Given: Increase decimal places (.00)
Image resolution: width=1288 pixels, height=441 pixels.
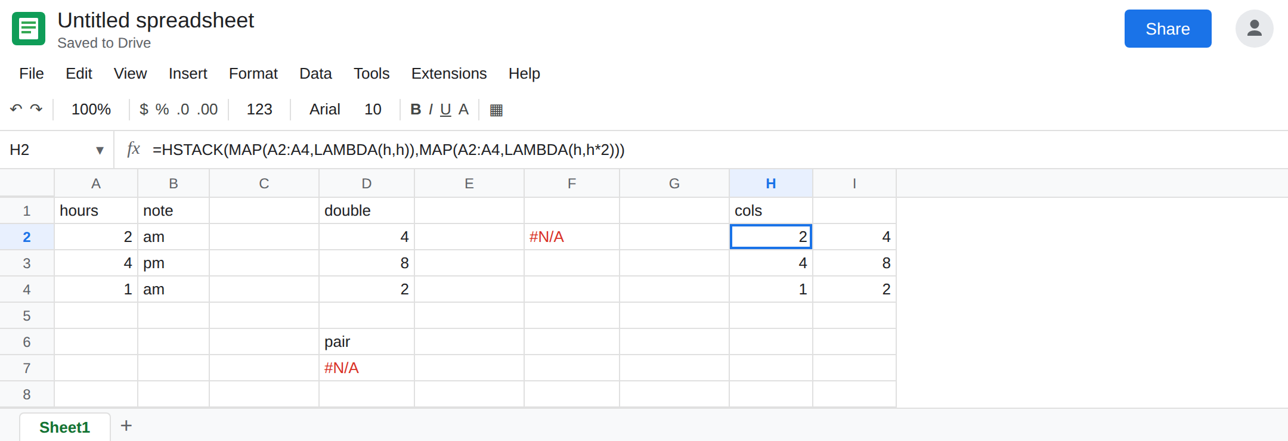Looking at the screenshot, I should pos(208,109).
